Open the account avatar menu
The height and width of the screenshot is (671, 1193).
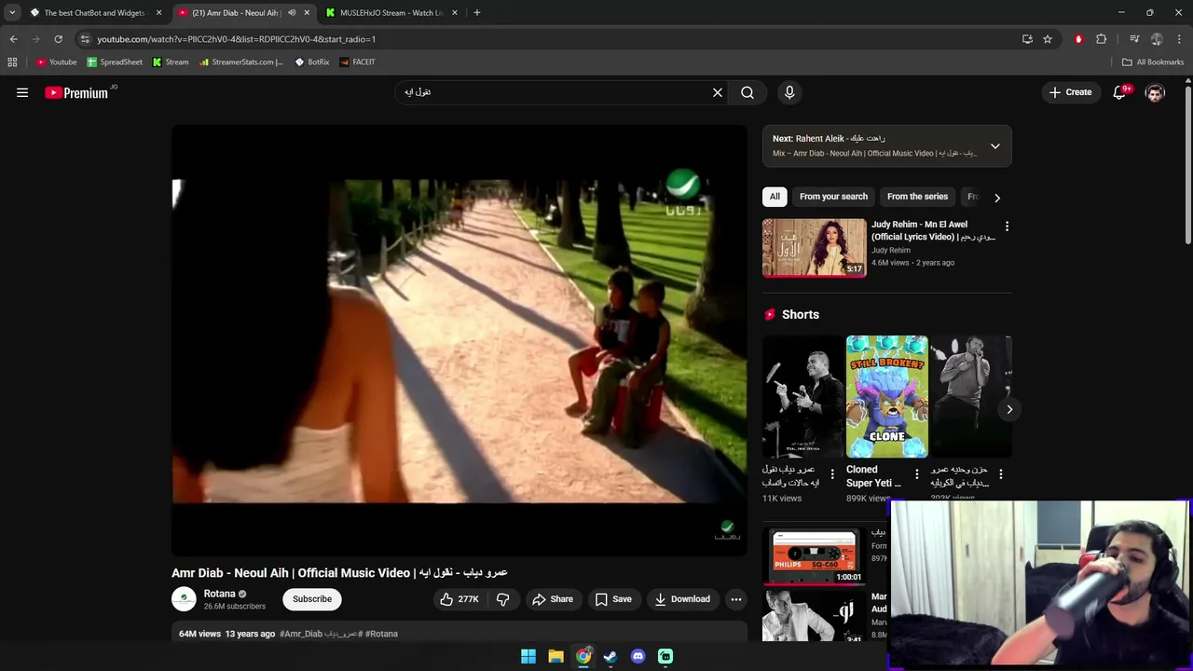[1155, 92]
